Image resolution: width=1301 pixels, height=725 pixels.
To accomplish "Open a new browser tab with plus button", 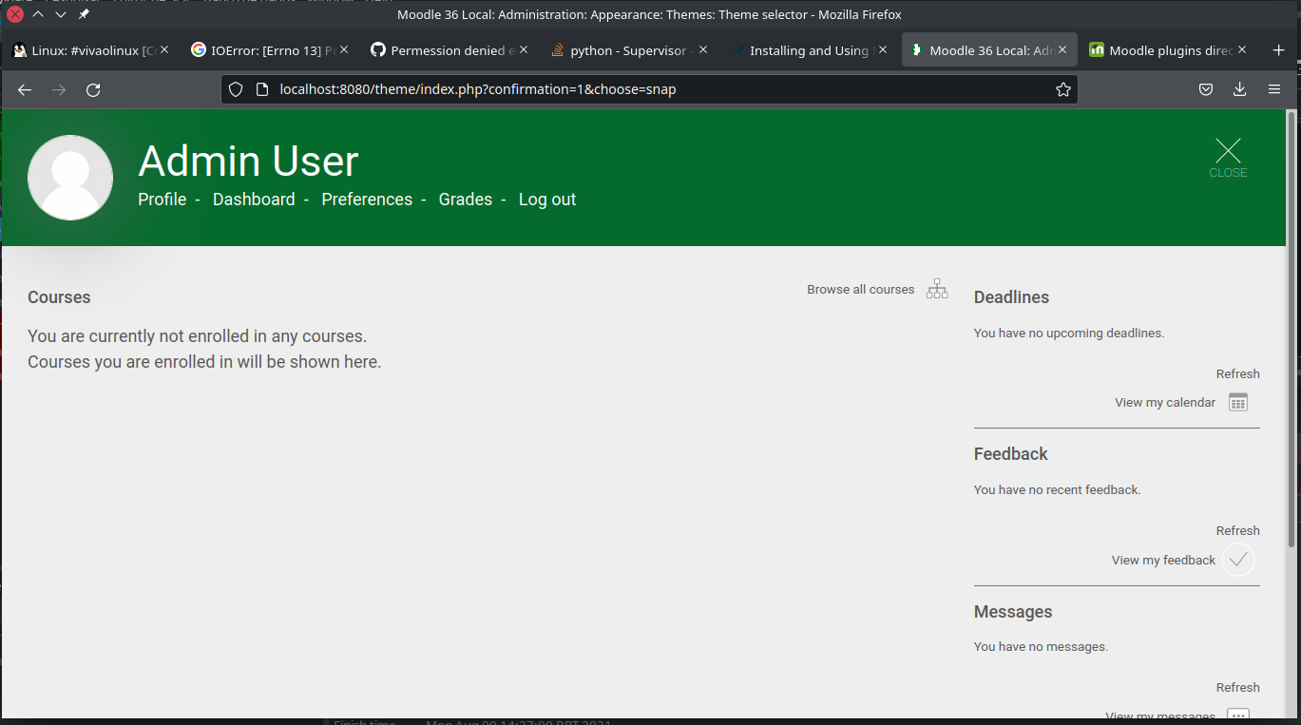I will pos(1278,50).
